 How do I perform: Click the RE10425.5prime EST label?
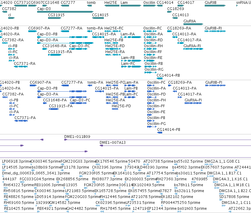[19, 209]
